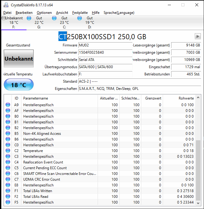Click status orb of attribute AF

pyautogui.click(x=8, y=110)
